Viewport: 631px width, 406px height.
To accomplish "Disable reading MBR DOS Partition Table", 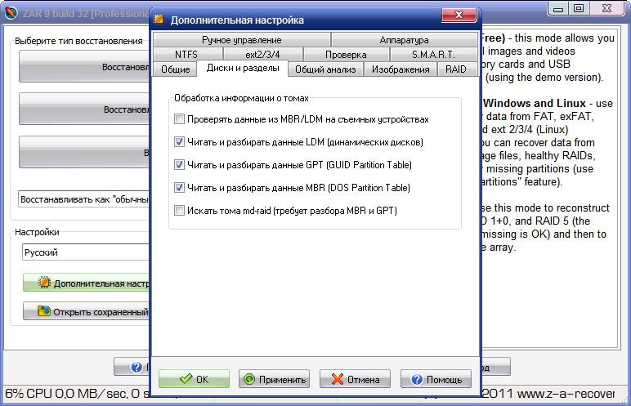I will pyautogui.click(x=179, y=188).
